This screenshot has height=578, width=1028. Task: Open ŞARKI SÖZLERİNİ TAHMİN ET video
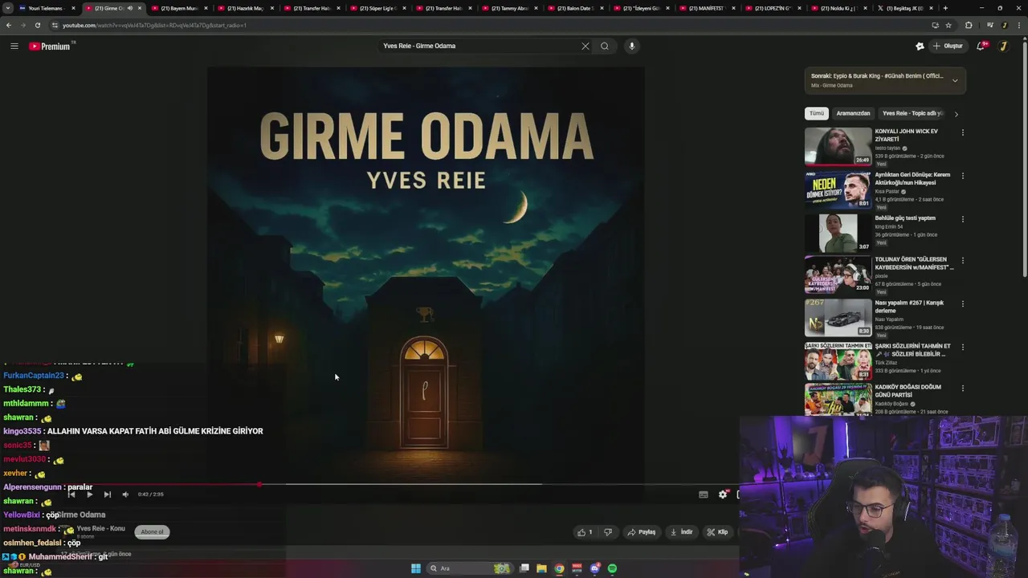[x=838, y=360]
